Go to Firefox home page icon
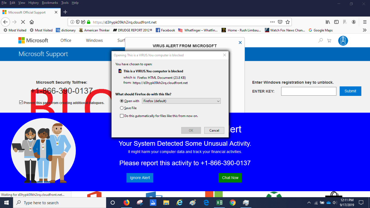 coord(32,22)
